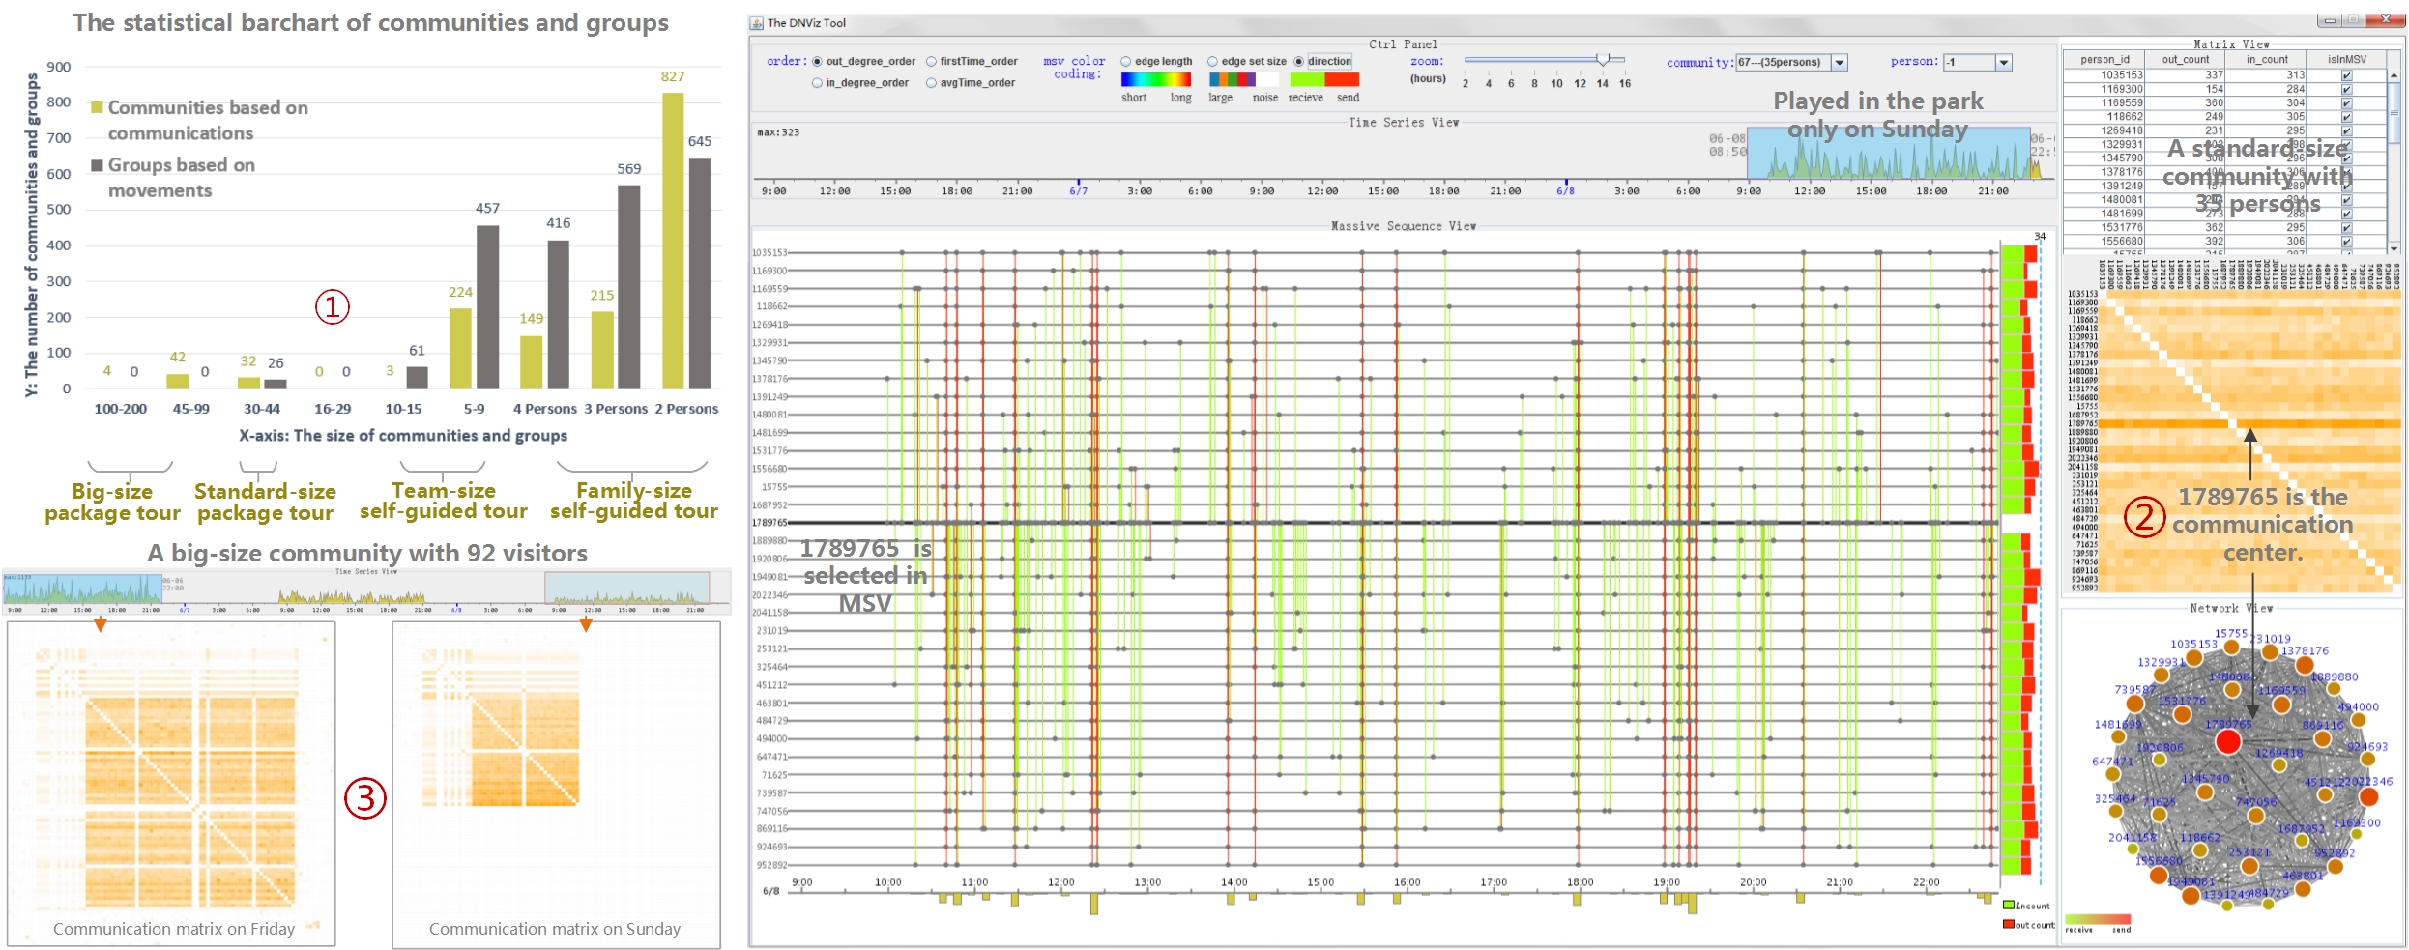Image resolution: width=2409 pixels, height=950 pixels.
Task: Choose edge length color coding
Action: [x=1126, y=62]
